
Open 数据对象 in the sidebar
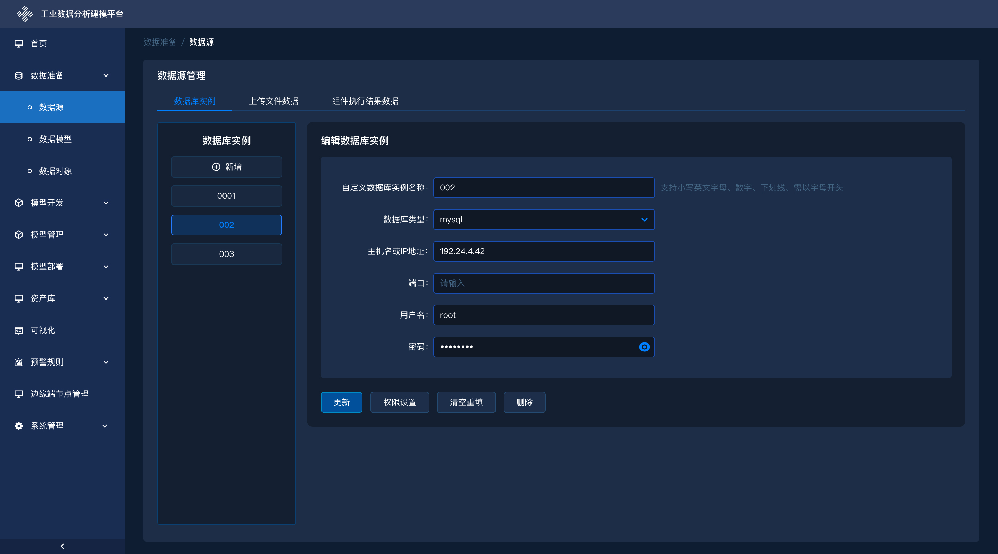tap(62, 171)
